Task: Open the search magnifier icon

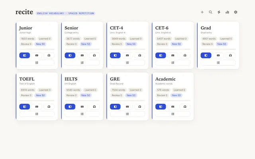Action: coord(210,12)
